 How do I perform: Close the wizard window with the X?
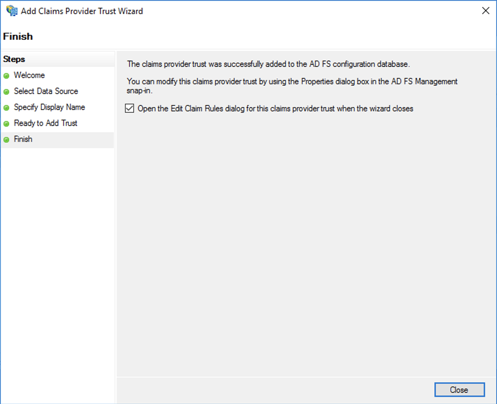(486, 11)
